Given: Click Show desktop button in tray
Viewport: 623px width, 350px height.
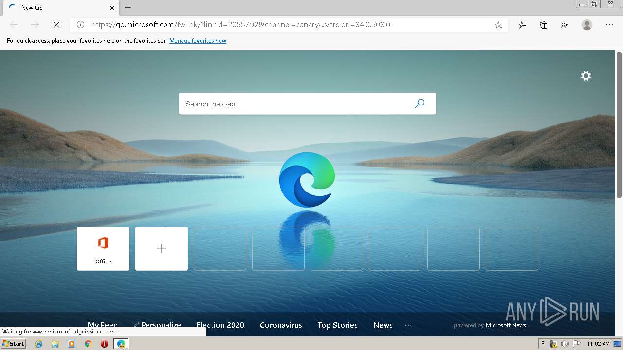Looking at the screenshot, I should click(x=617, y=344).
